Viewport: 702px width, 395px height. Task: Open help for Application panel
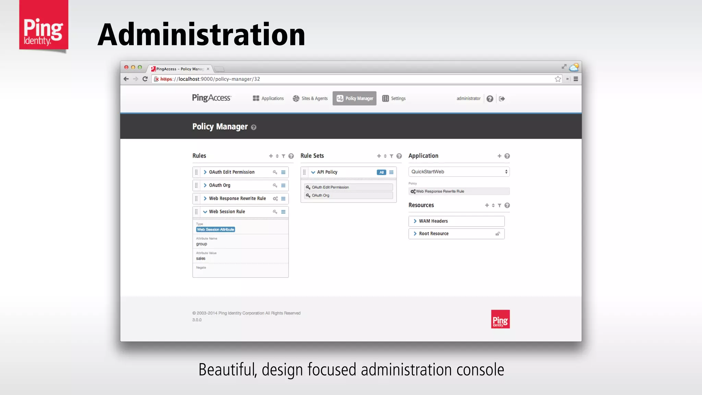click(x=507, y=156)
